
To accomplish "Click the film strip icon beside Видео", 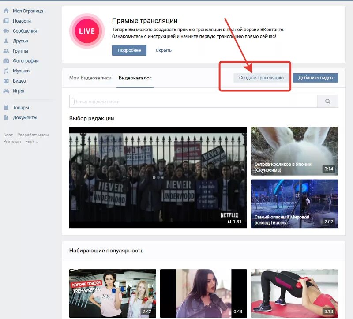I will tap(6, 81).
